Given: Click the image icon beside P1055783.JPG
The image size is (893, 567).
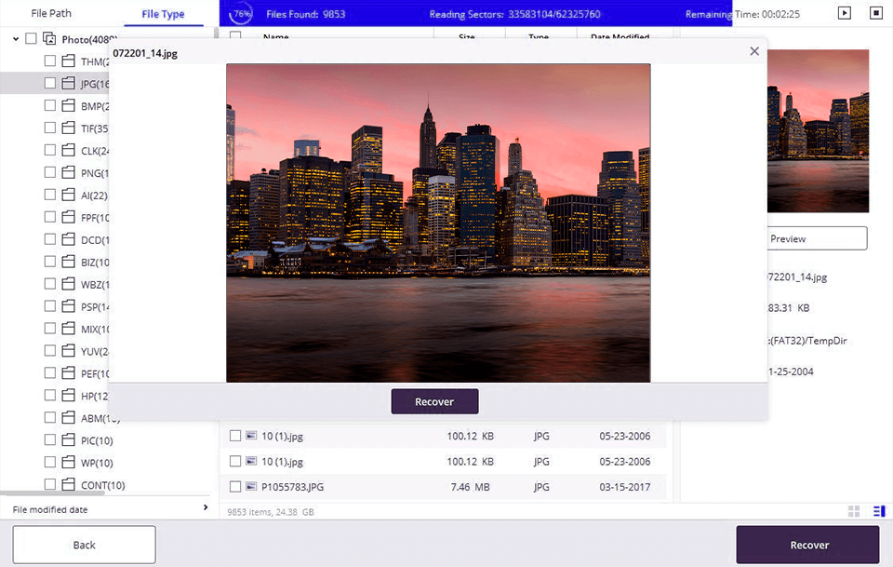Looking at the screenshot, I should tap(251, 487).
